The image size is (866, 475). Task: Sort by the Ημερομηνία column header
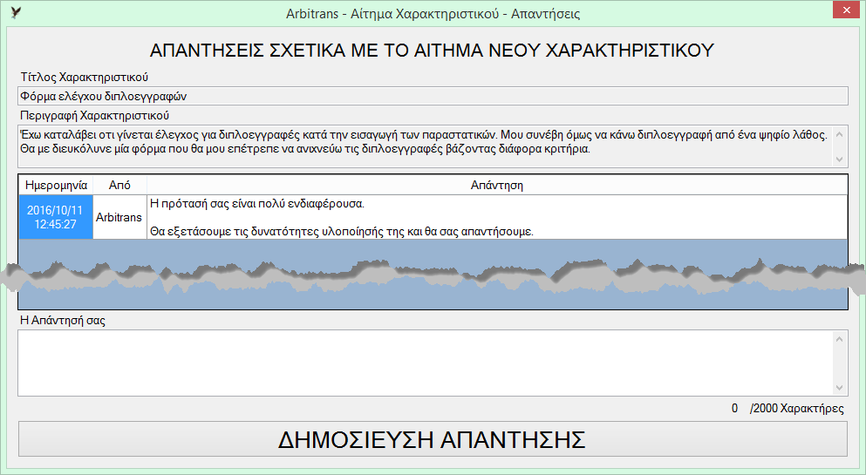click(x=56, y=186)
